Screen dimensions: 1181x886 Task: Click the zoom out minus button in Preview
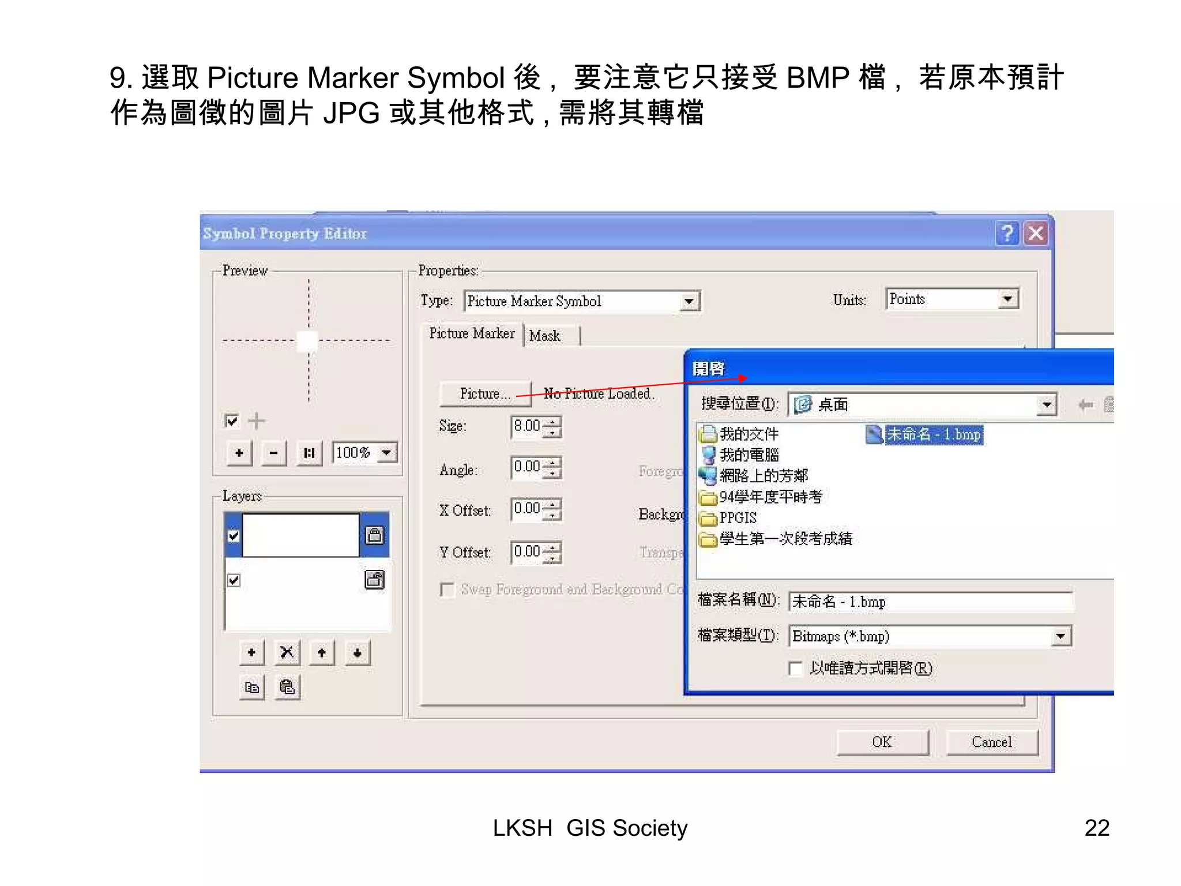274,453
